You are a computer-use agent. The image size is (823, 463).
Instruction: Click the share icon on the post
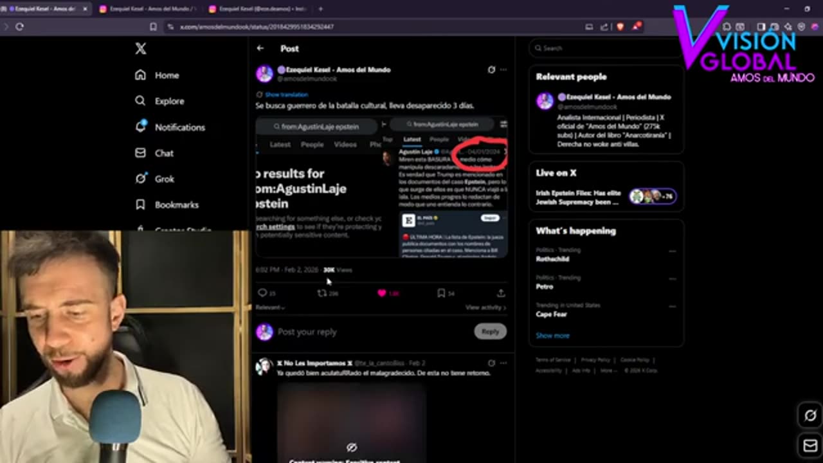501,293
